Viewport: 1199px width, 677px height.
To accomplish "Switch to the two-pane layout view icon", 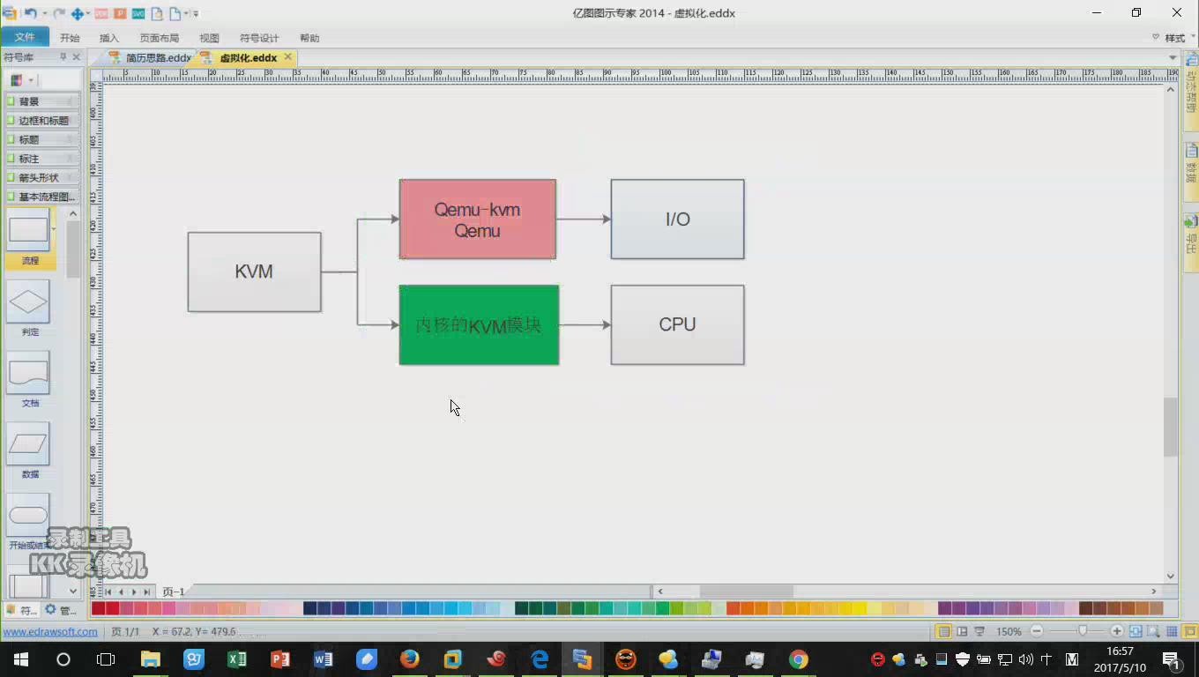I will click(x=962, y=631).
